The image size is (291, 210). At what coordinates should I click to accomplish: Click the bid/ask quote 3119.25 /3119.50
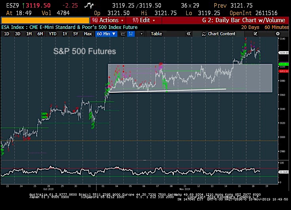pyautogui.click(x=137, y=6)
